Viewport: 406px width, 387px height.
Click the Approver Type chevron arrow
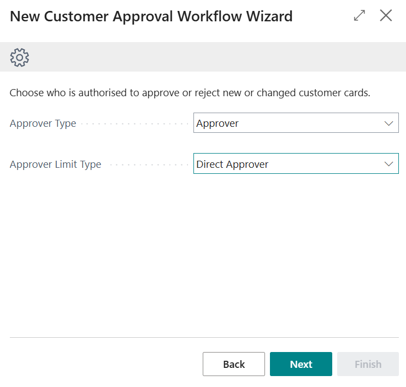point(389,124)
